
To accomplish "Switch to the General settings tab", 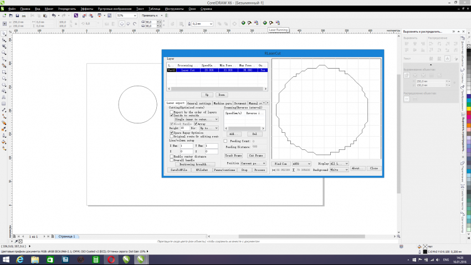I will point(198,103).
